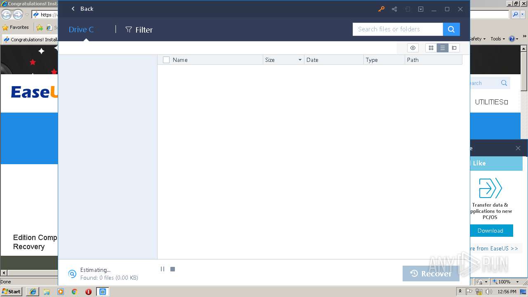Switch to list view mode
This screenshot has width=528, height=297.
point(443,48)
